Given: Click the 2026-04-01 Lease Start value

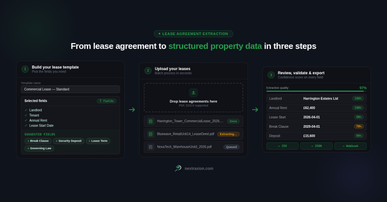Looking at the screenshot, I should point(311,117).
